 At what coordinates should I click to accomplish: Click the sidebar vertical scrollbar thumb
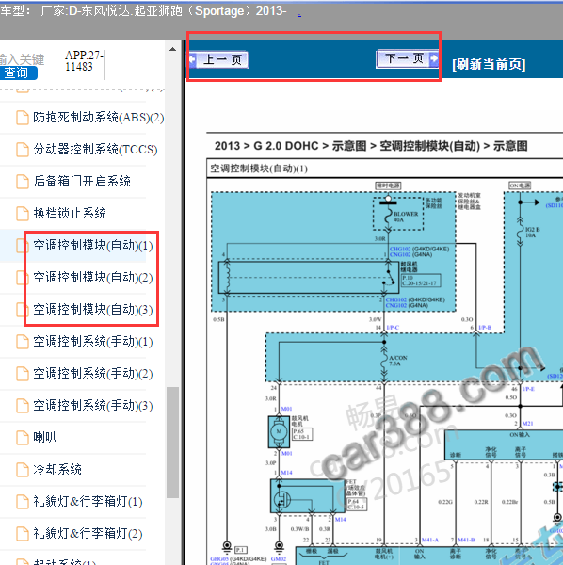[x=172, y=443]
